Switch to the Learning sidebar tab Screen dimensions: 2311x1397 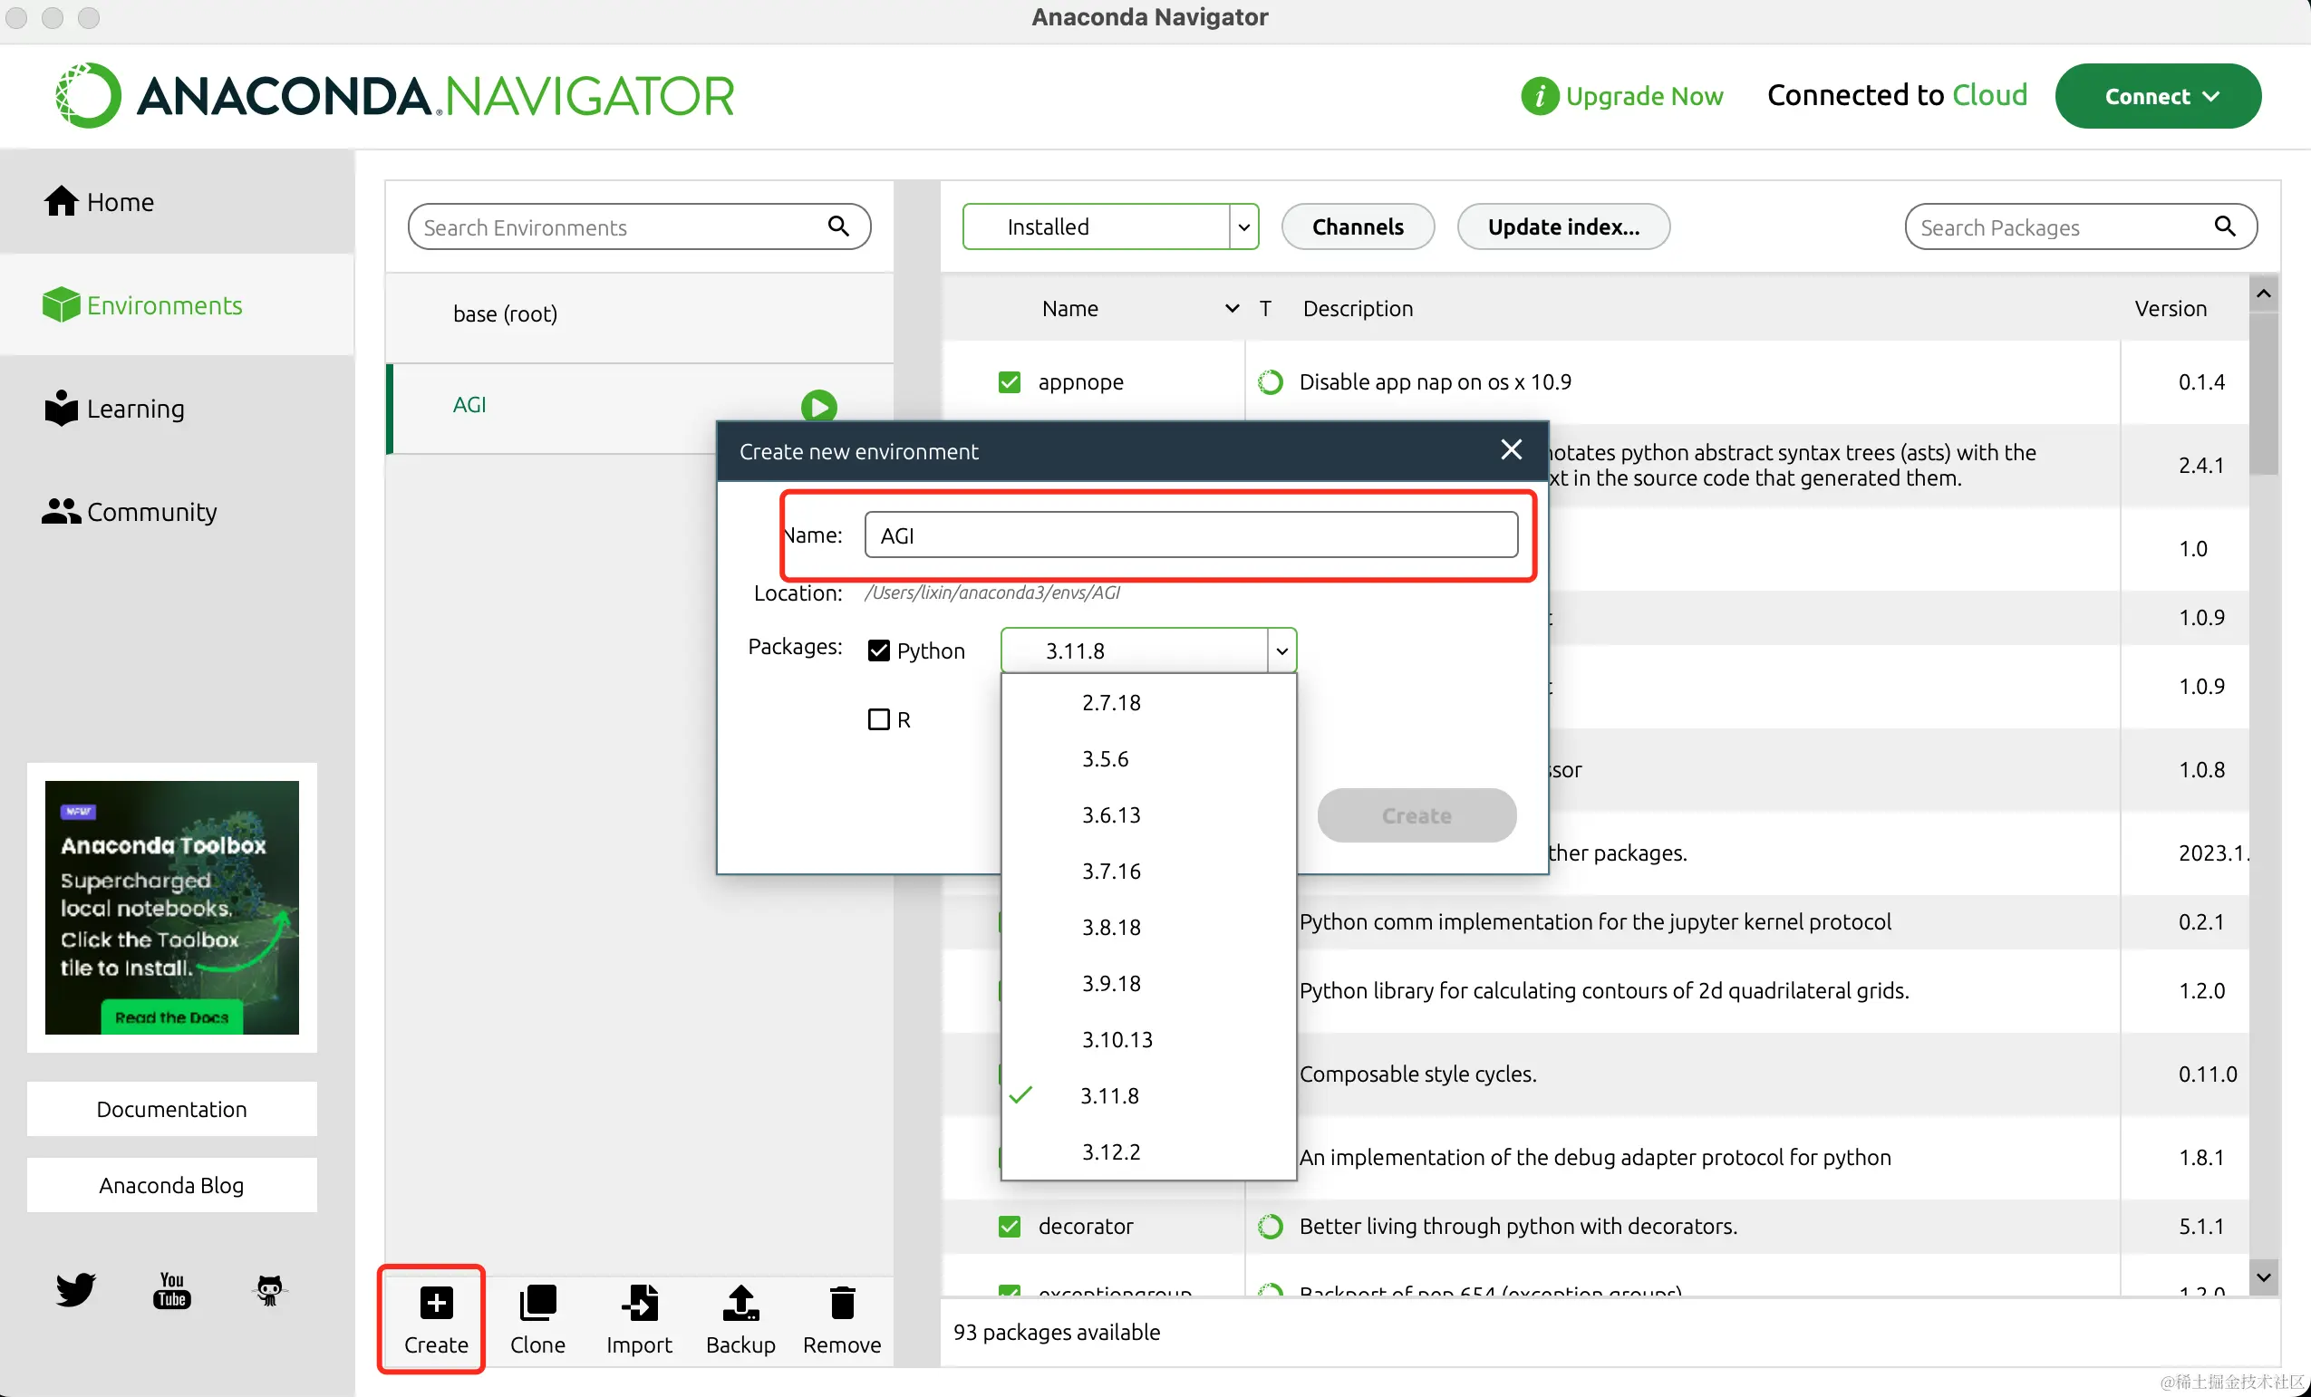pyautogui.click(x=135, y=409)
